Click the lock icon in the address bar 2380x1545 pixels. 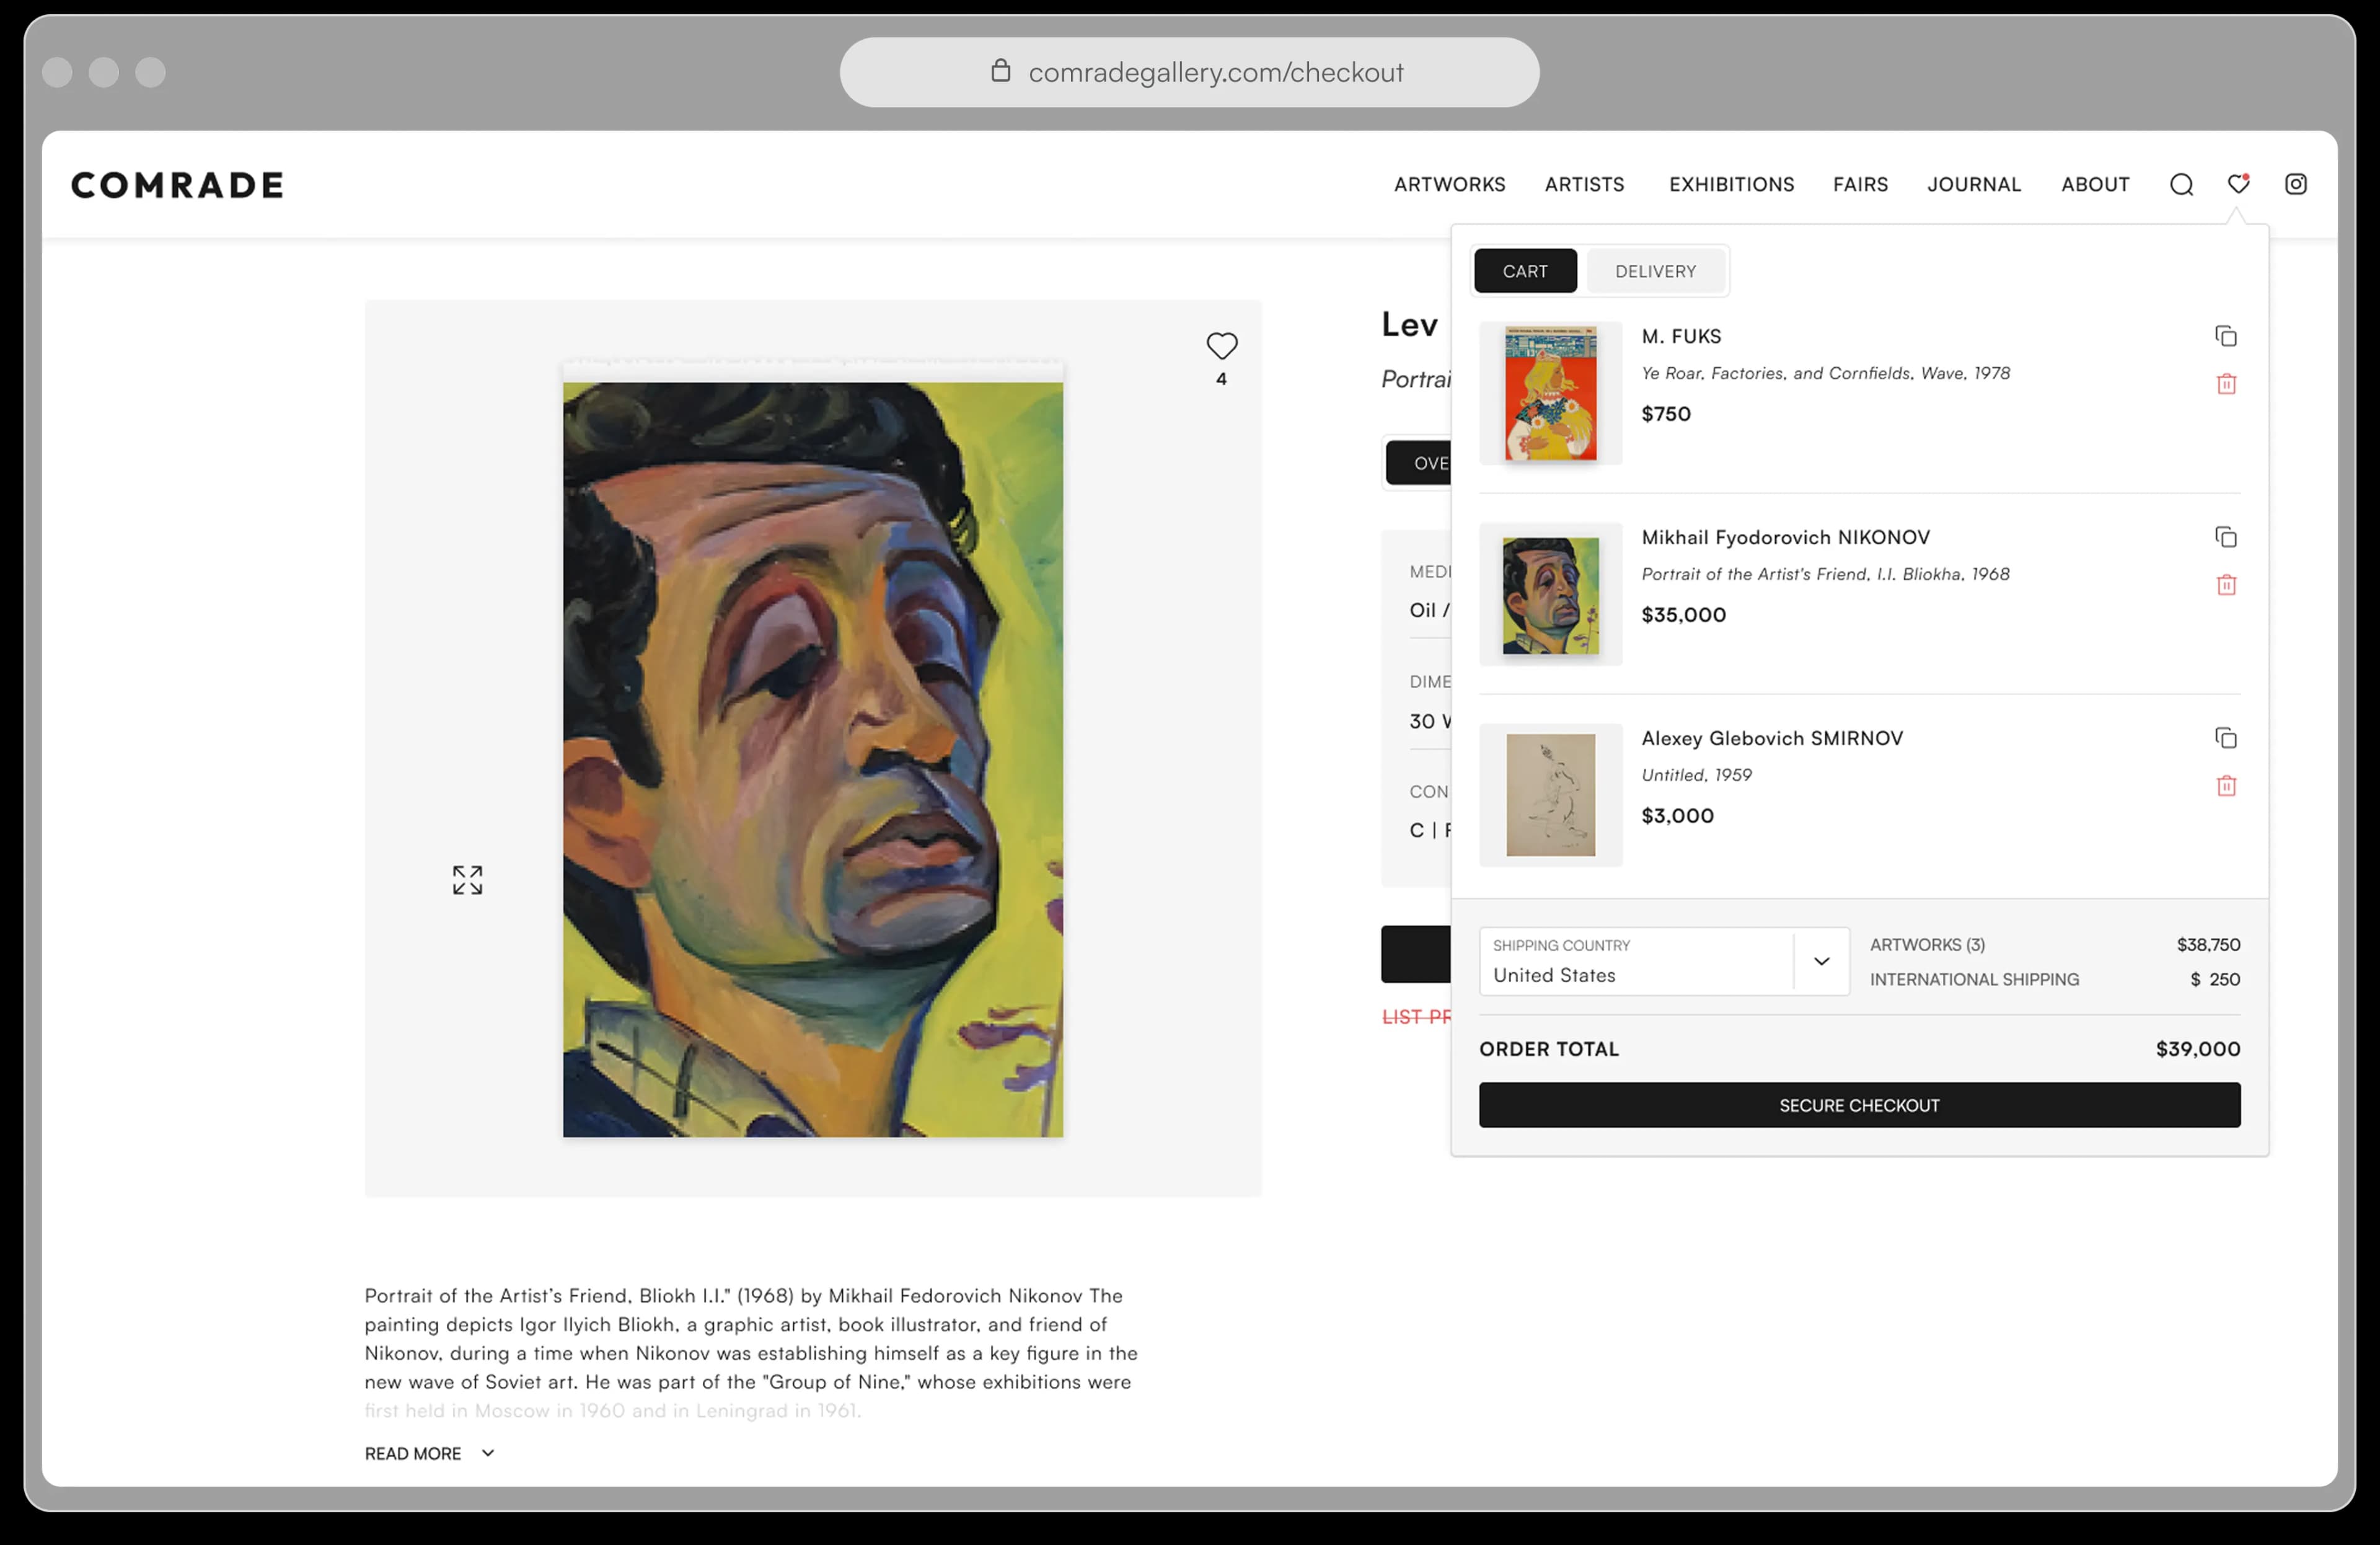click(x=1000, y=70)
